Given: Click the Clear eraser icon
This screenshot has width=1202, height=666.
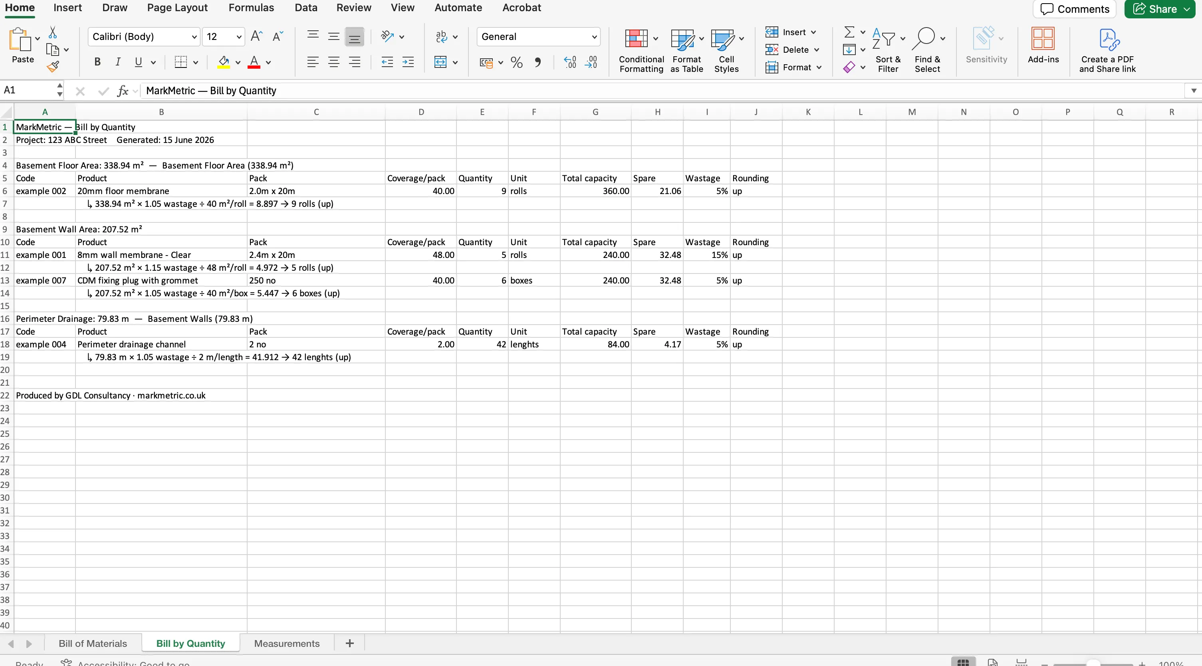Looking at the screenshot, I should [849, 67].
